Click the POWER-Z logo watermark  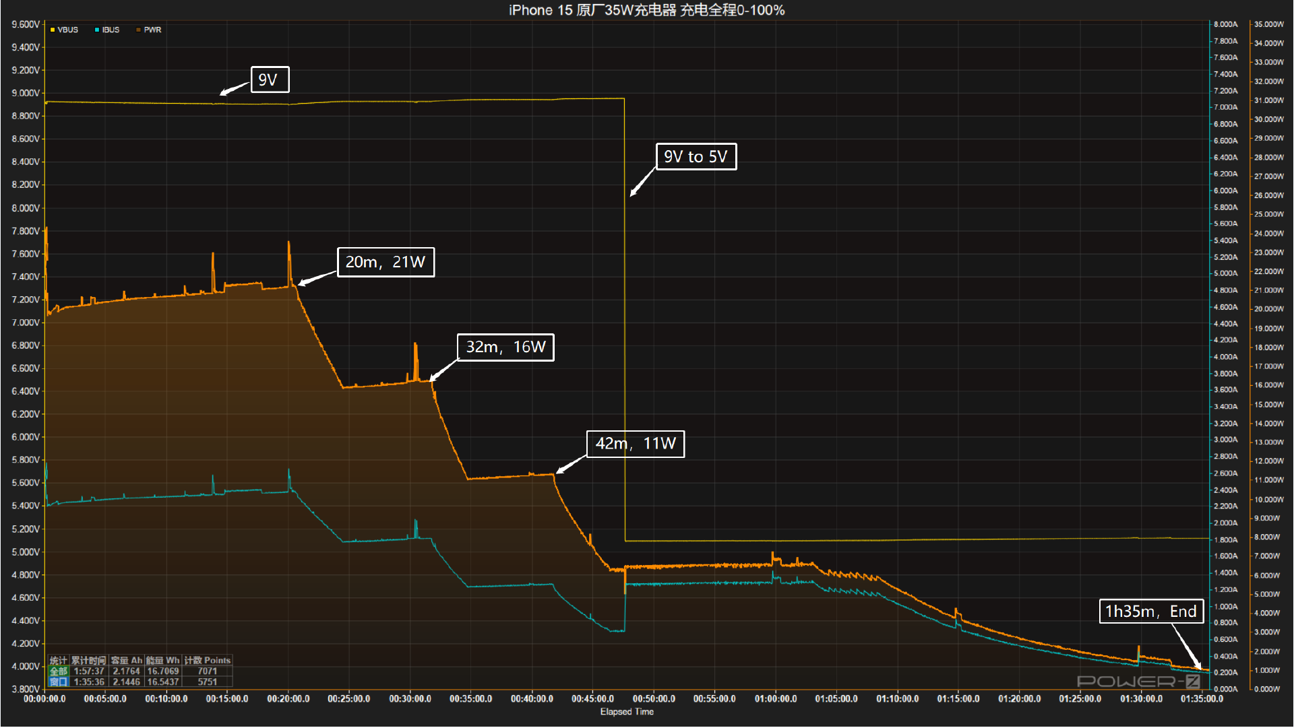(x=1138, y=682)
